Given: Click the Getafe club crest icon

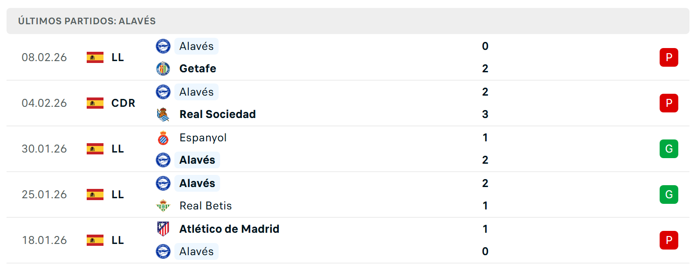Looking at the screenshot, I should pos(163,69).
